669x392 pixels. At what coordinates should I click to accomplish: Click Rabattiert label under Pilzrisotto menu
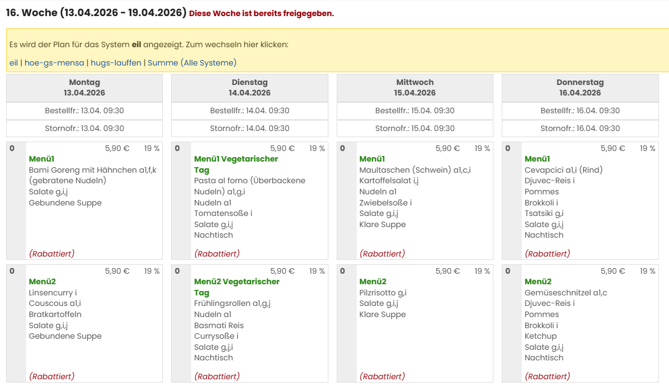click(x=382, y=376)
